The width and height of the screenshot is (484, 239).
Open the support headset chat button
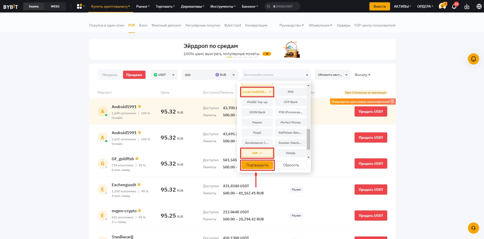(473, 228)
